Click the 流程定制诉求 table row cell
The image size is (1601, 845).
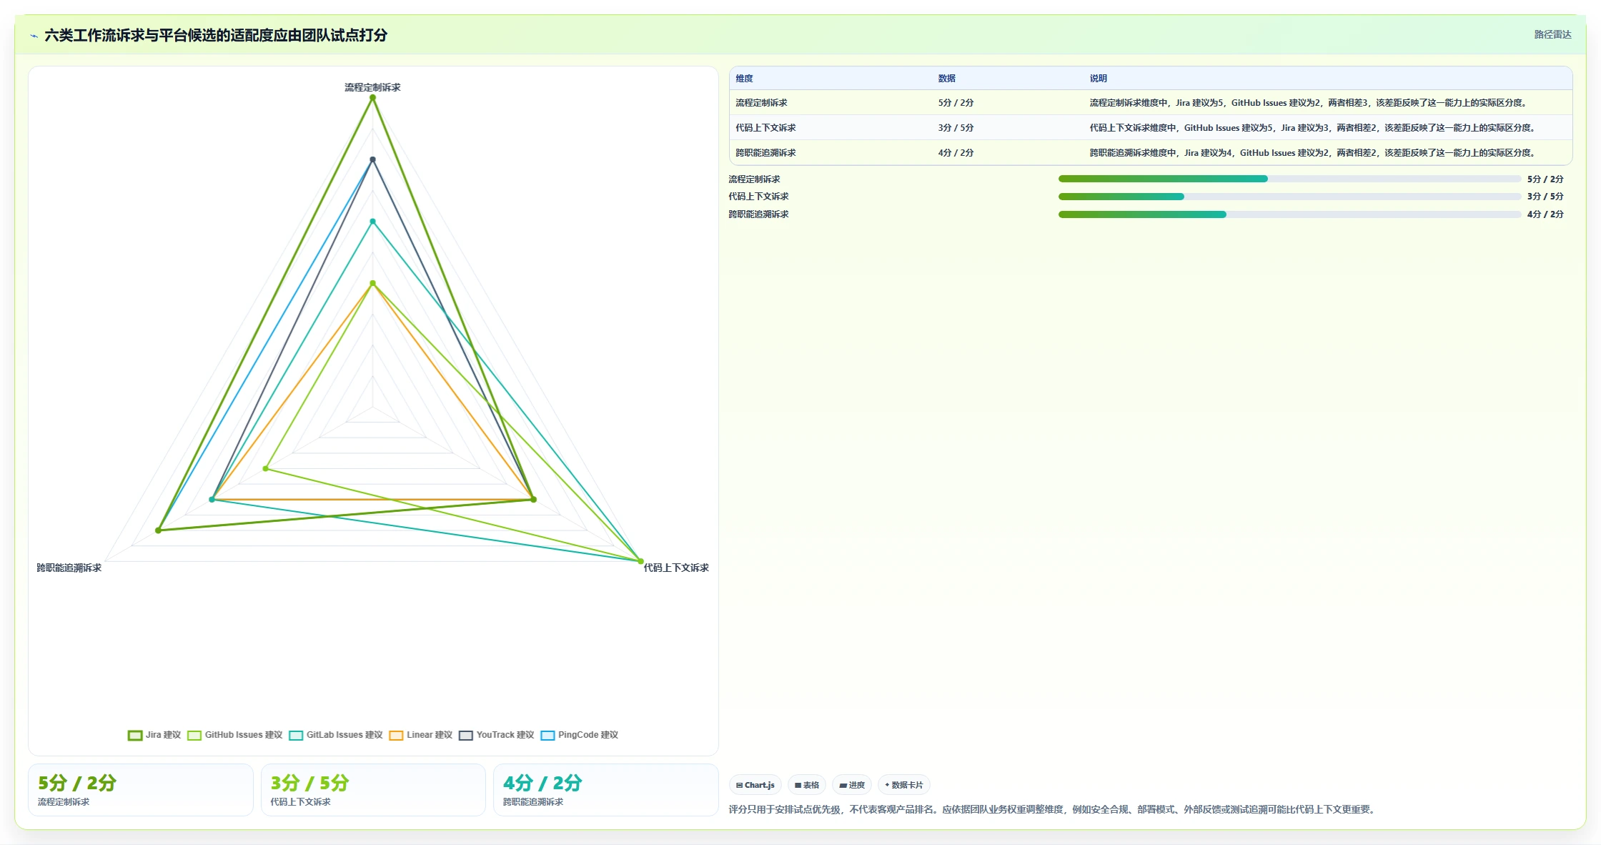[761, 103]
